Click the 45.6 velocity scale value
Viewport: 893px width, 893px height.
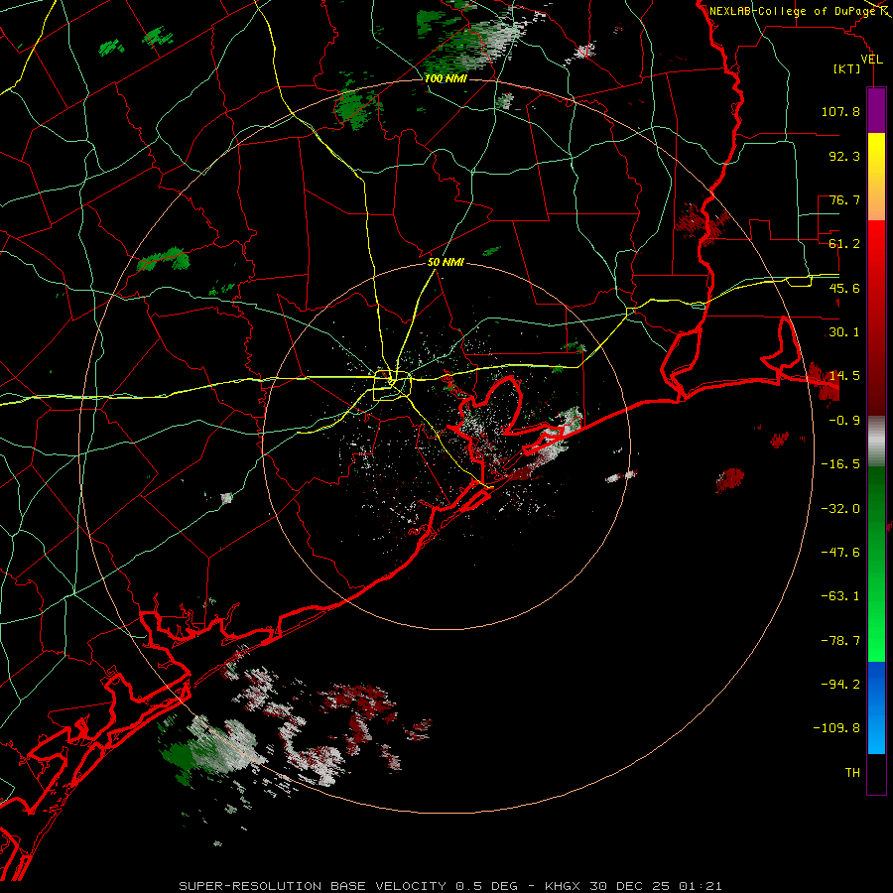pos(844,288)
